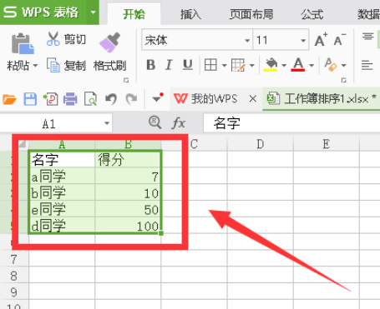The image size is (380, 309).
Task: Decrease font size with A- icon
Action: click(x=340, y=40)
